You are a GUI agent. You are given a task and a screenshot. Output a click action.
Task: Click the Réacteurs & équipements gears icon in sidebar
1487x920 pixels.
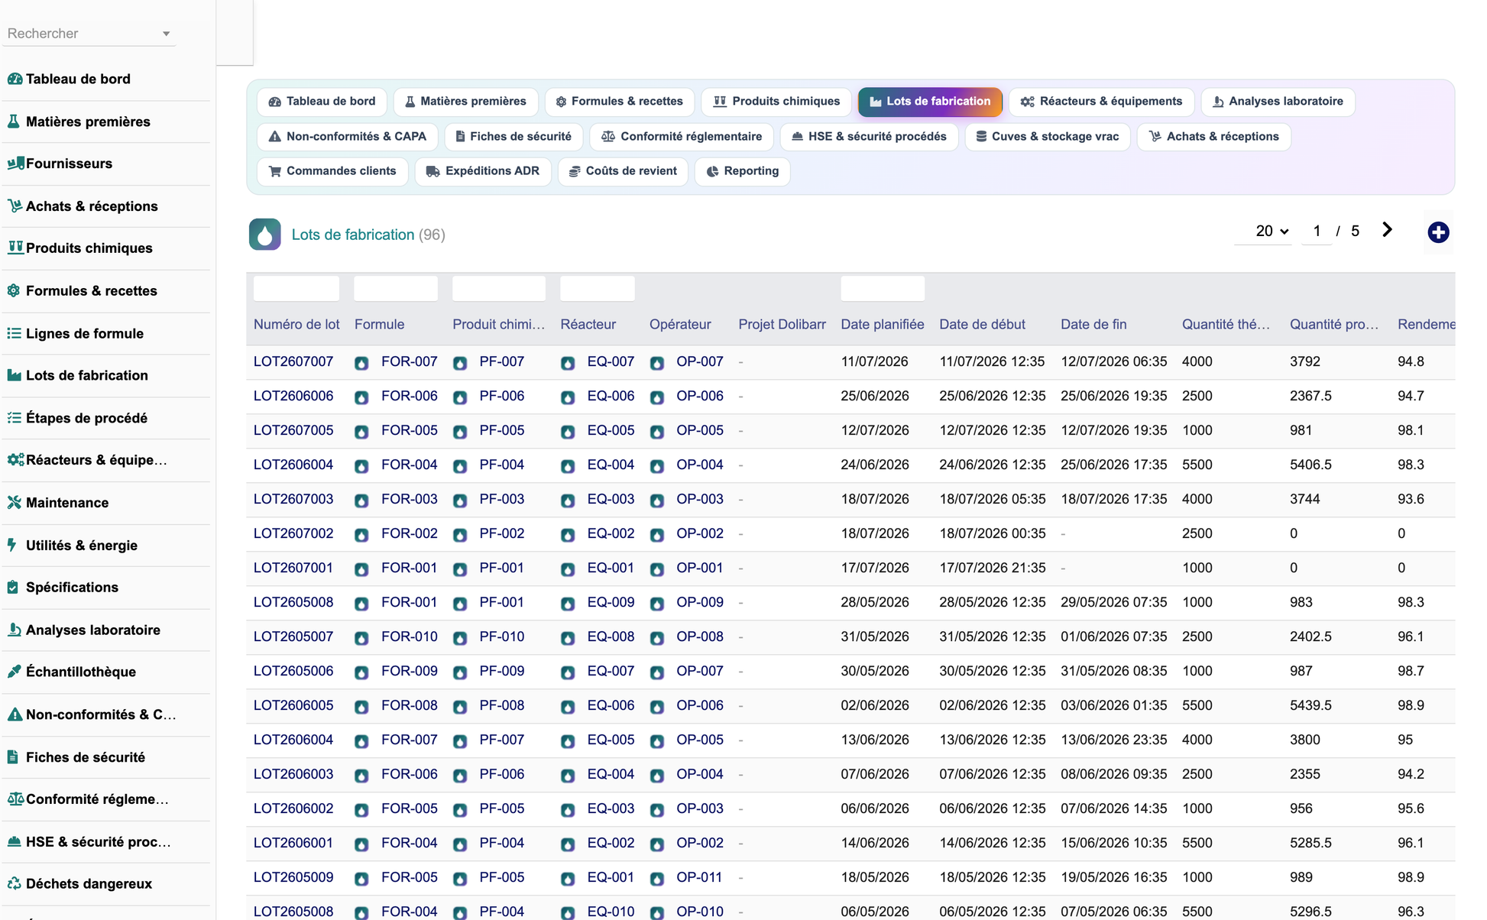click(15, 460)
